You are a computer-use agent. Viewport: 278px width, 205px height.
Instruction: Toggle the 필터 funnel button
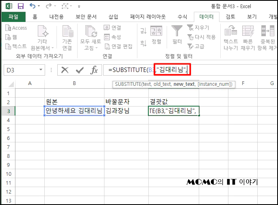(x=177, y=35)
